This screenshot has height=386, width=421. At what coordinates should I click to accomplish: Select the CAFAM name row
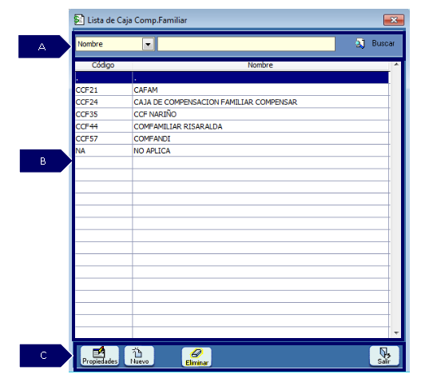[260, 90]
